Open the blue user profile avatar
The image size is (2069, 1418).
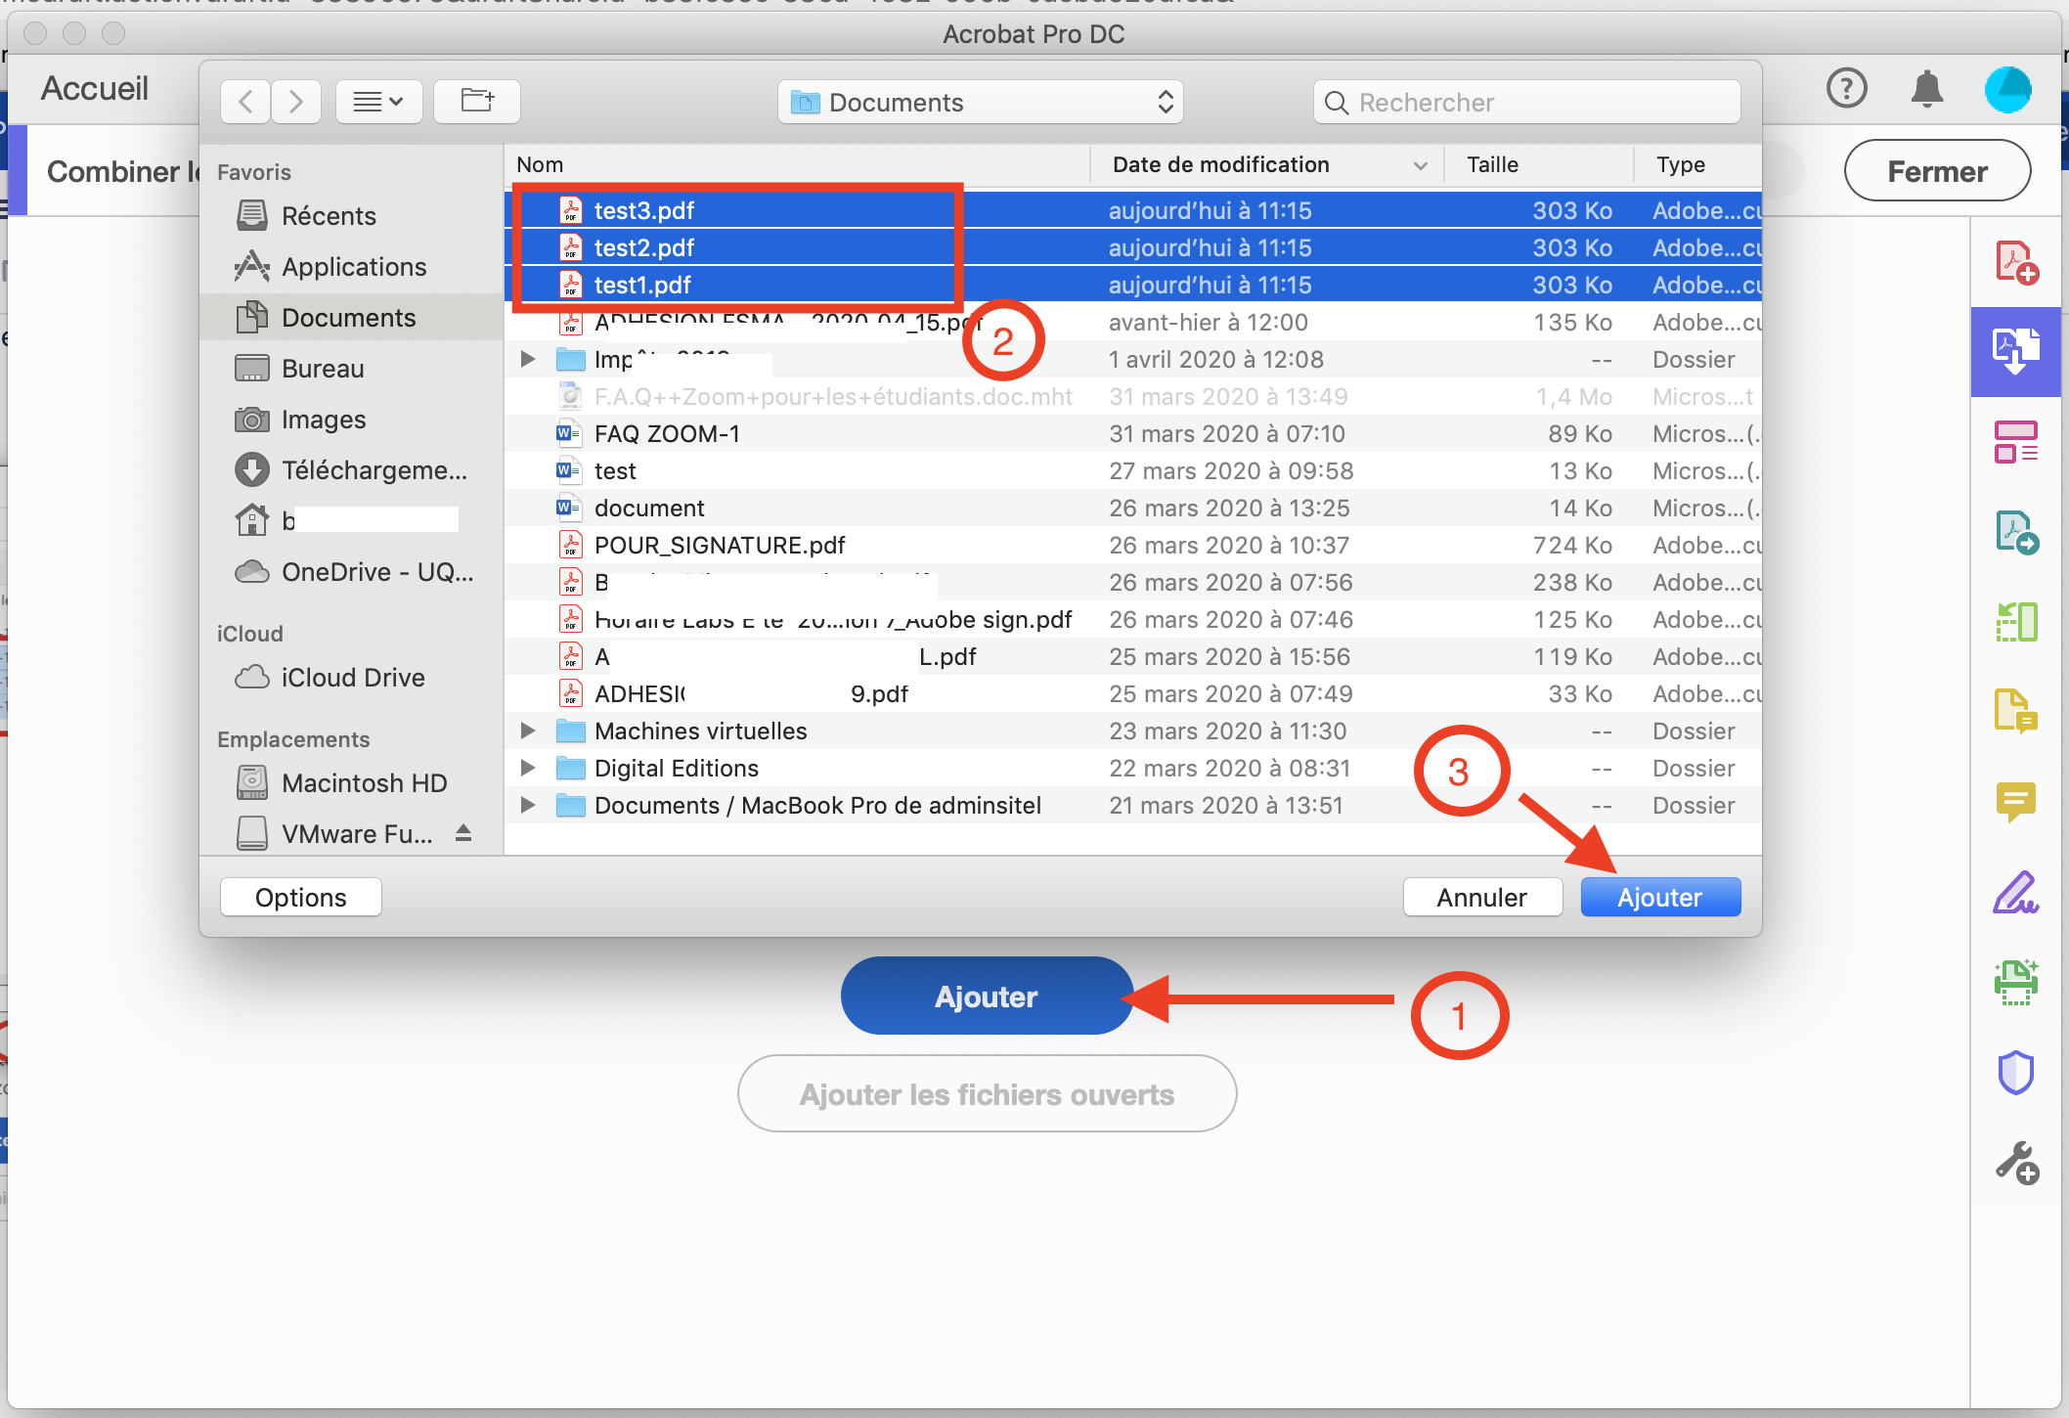[2008, 89]
